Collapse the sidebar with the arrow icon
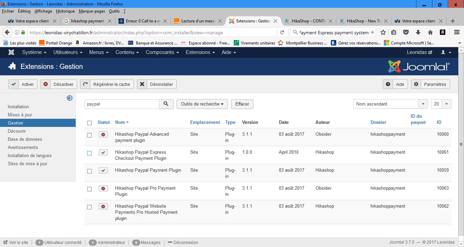Image resolution: width=464 pixels, height=247 pixels. 70,98
